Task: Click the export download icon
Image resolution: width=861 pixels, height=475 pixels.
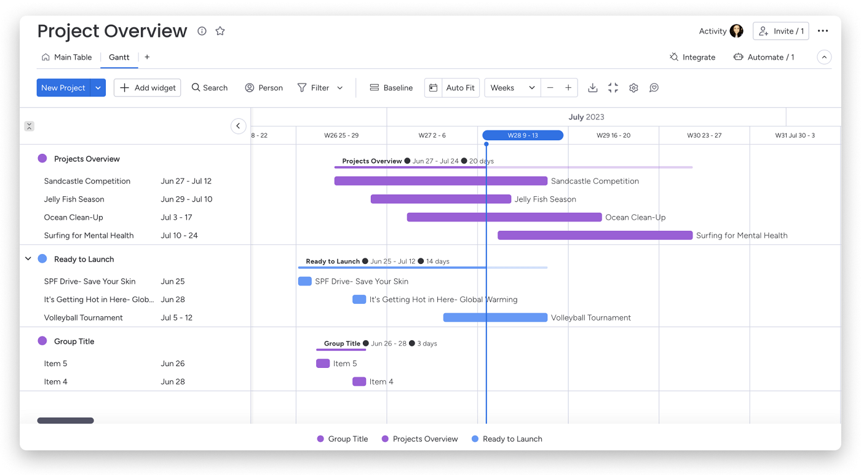Action: click(592, 88)
